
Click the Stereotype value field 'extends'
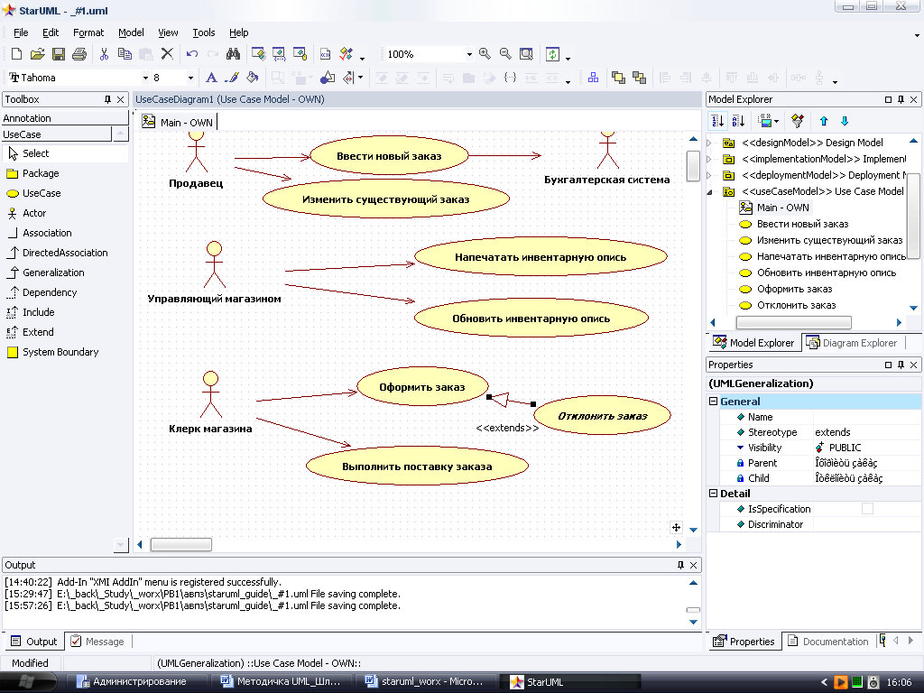point(867,432)
